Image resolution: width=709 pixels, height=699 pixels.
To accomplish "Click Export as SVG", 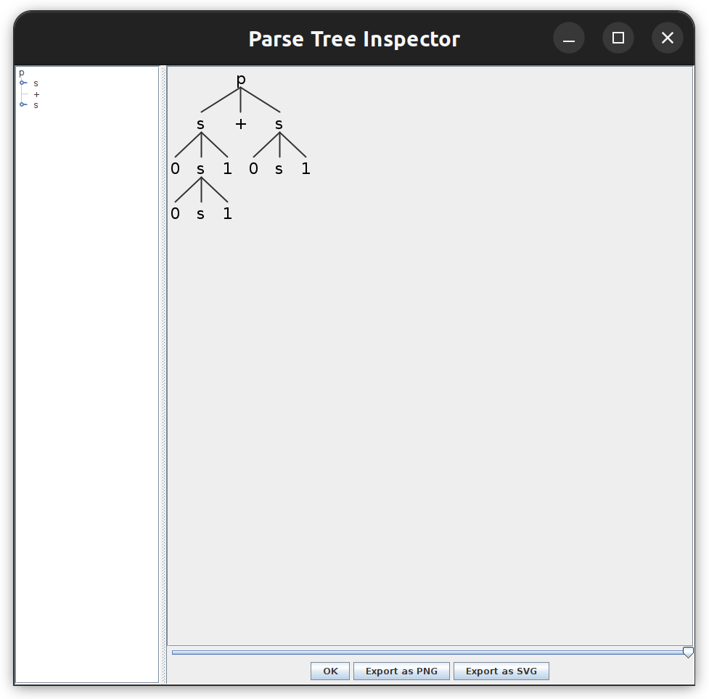I will click(501, 671).
